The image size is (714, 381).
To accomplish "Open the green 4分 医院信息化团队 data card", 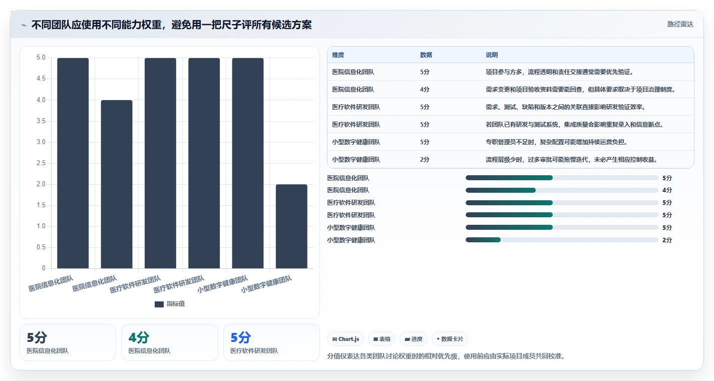I will [x=170, y=342].
